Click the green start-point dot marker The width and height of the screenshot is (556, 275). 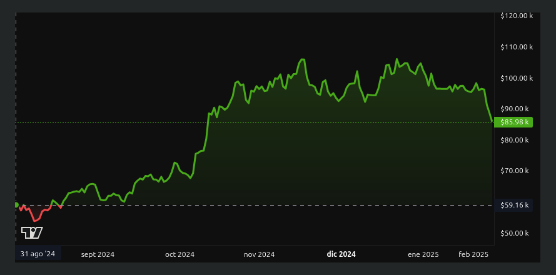[x=16, y=205]
